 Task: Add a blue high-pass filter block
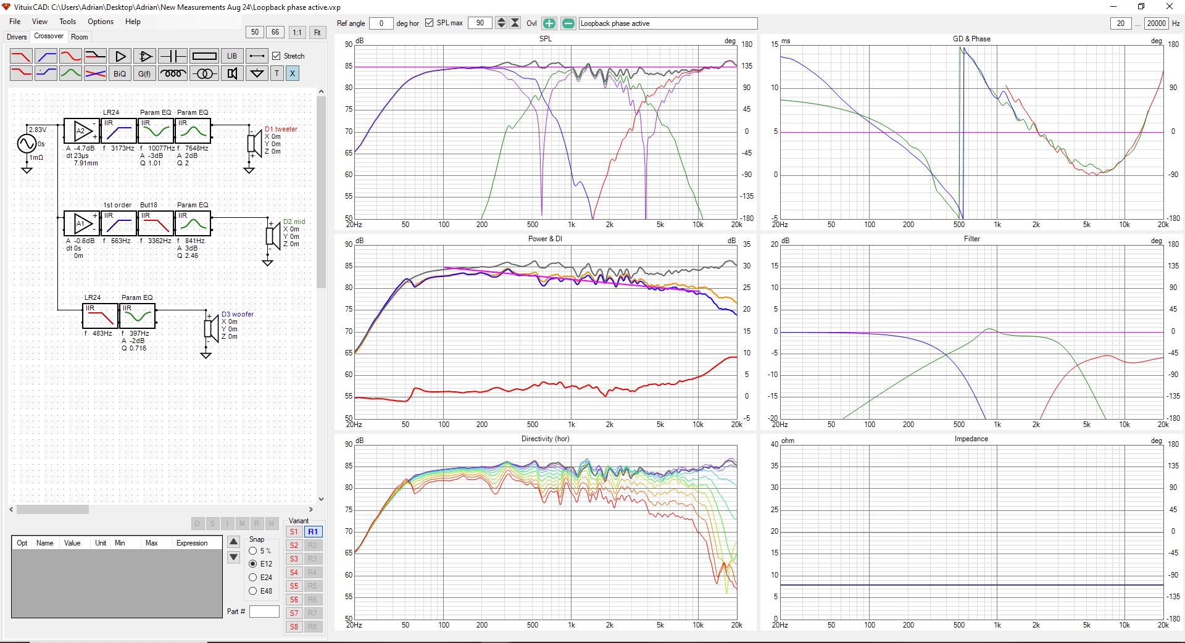coord(46,56)
